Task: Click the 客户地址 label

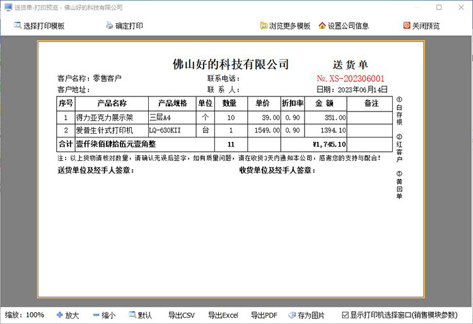Action: [x=73, y=90]
